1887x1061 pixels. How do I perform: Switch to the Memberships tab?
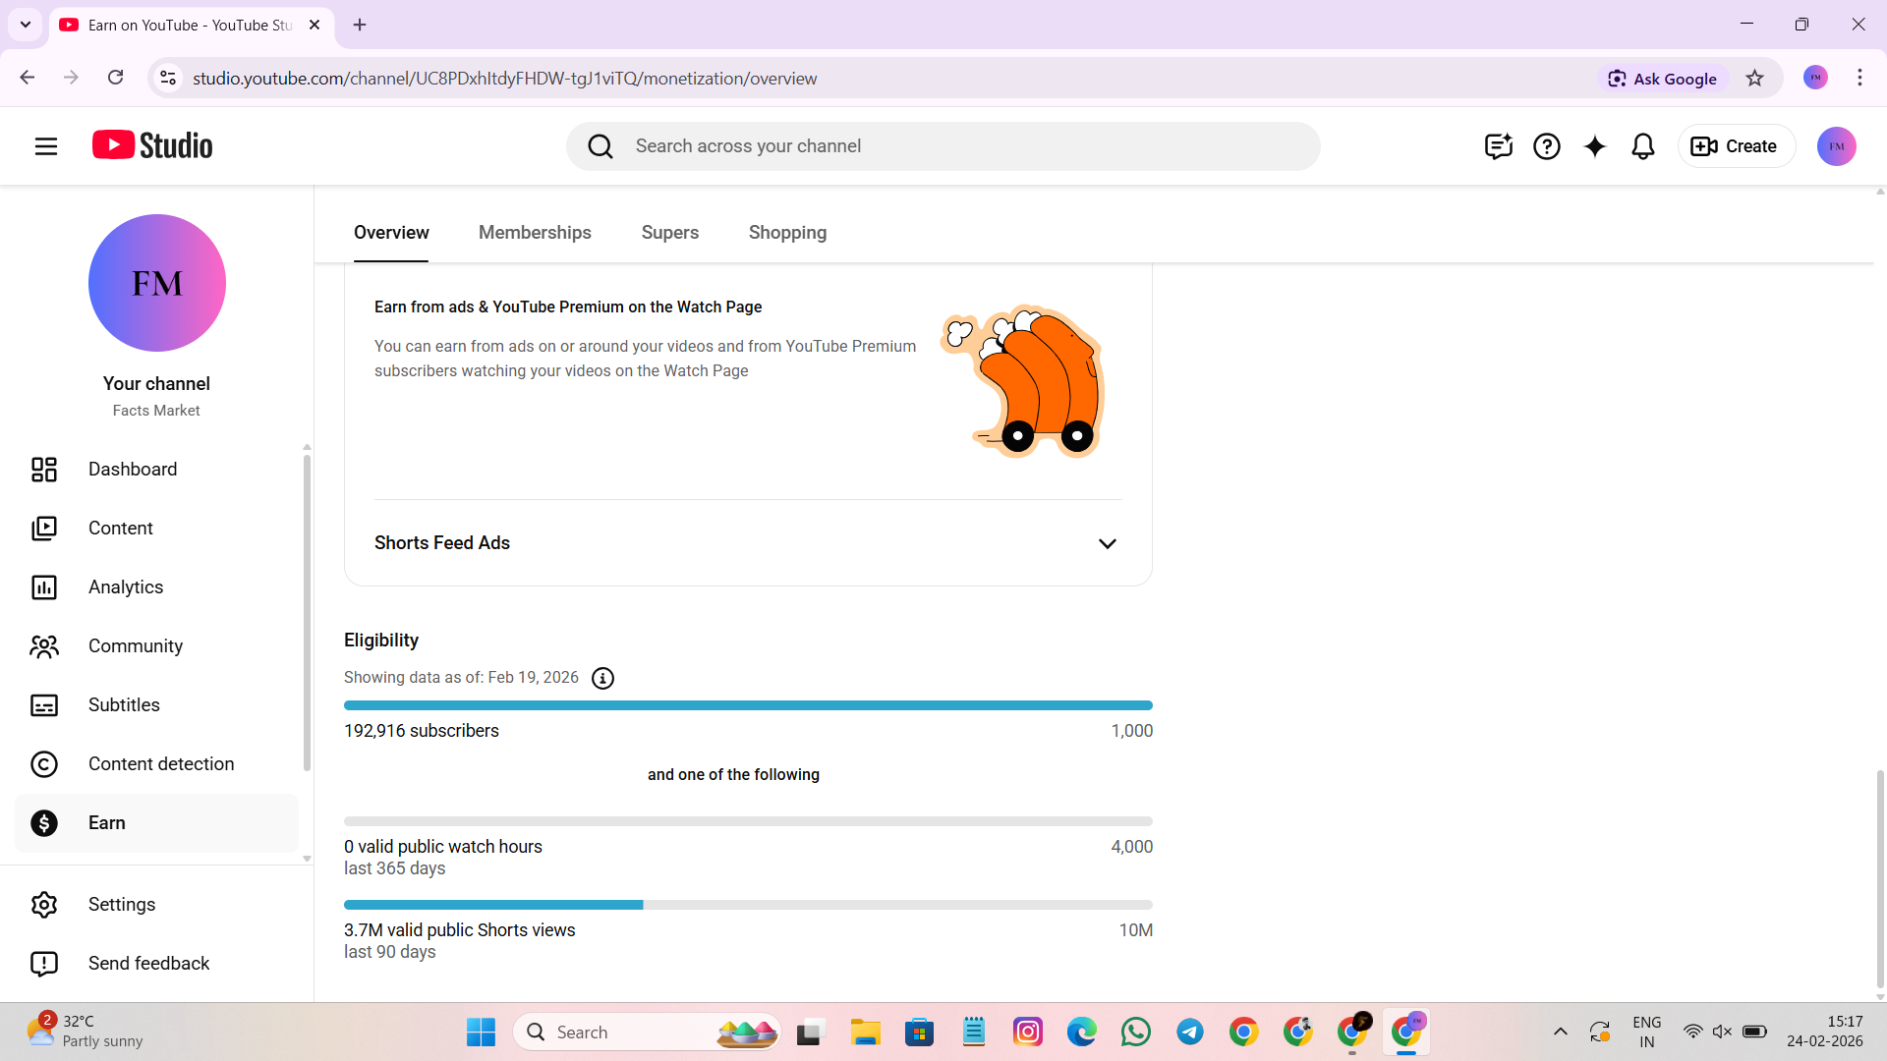pos(535,233)
